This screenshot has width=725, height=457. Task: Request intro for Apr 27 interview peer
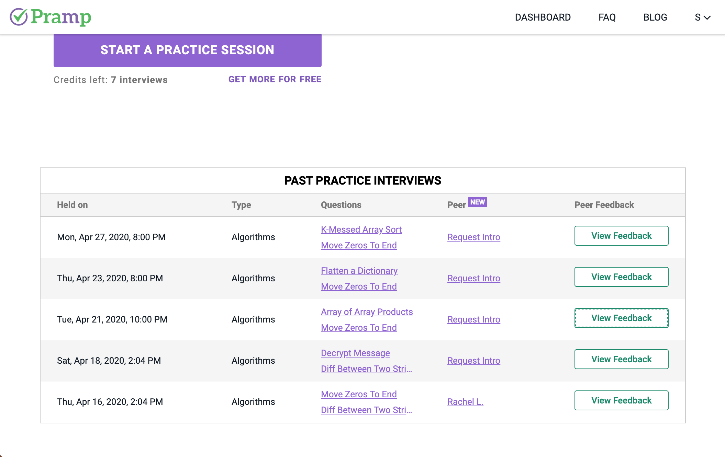tap(473, 237)
